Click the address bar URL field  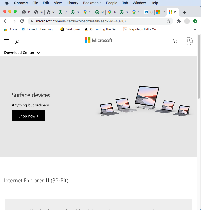pos(97,21)
